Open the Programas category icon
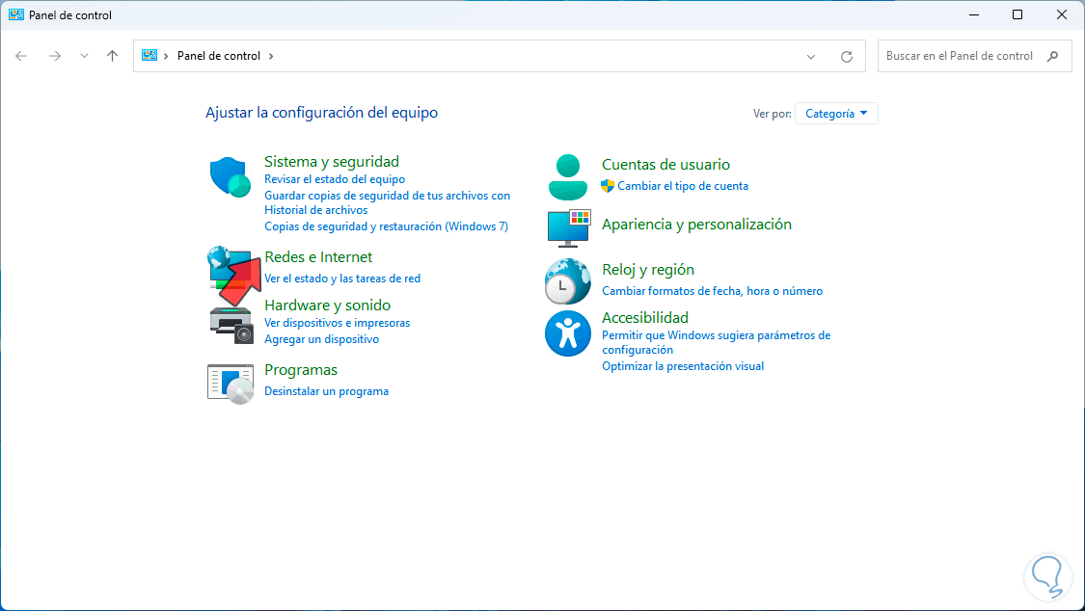The width and height of the screenshot is (1085, 611). point(231,383)
